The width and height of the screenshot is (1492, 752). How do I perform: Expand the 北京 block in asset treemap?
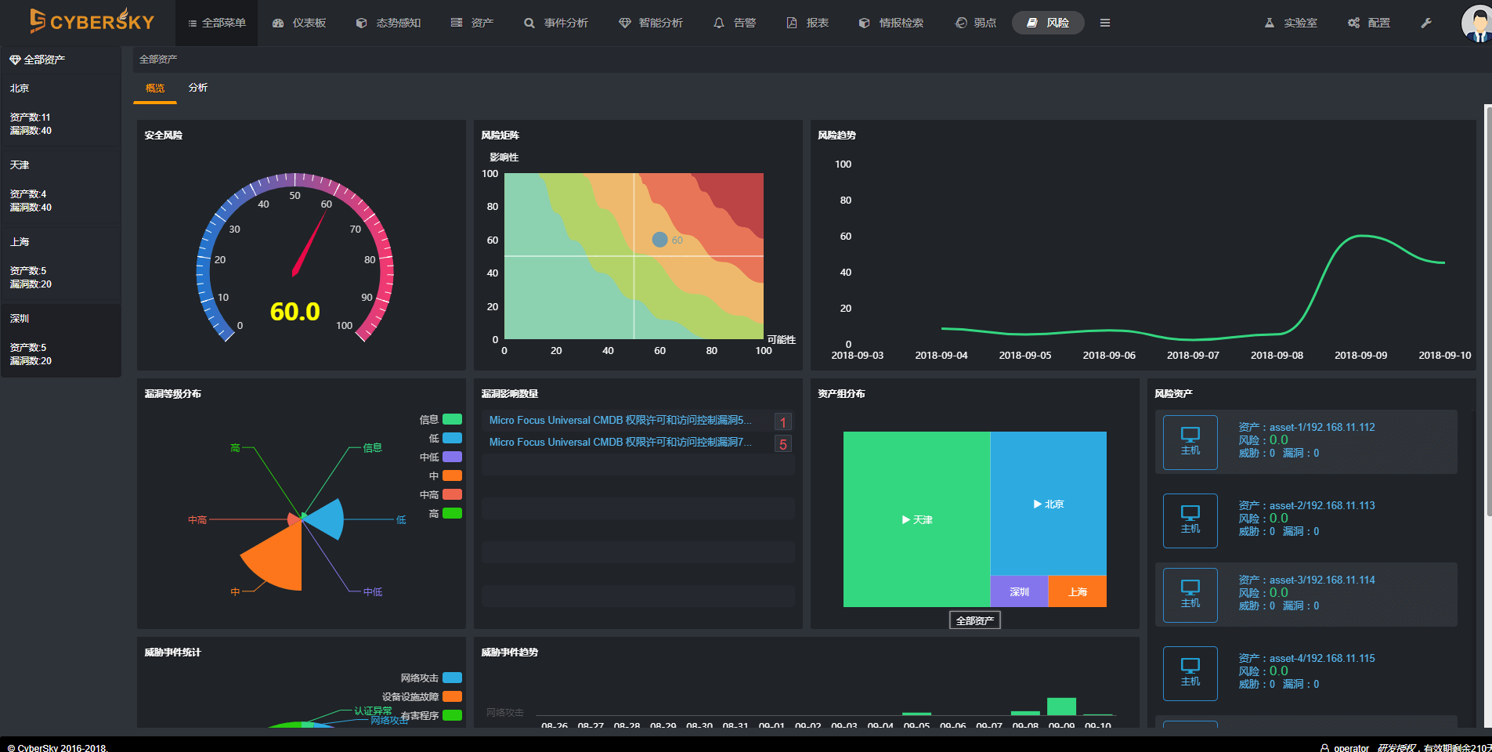[1048, 504]
